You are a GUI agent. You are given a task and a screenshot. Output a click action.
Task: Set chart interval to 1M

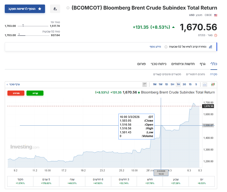pyautogui.click(x=155, y=84)
